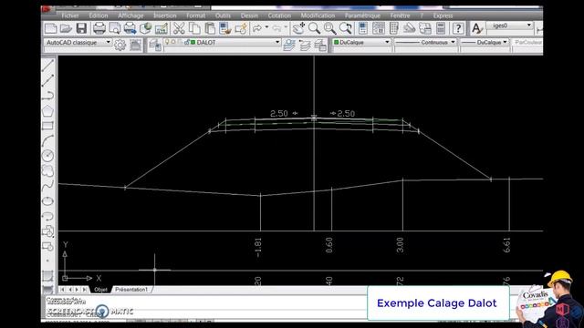This screenshot has height=328, width=584.
Task: Click the green DuCalque color swatch
Action: point(337,43)
